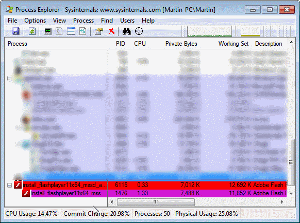Viewport: 300px width, 223px height.
Task: Open the File menu
Action: coord(12,21)
